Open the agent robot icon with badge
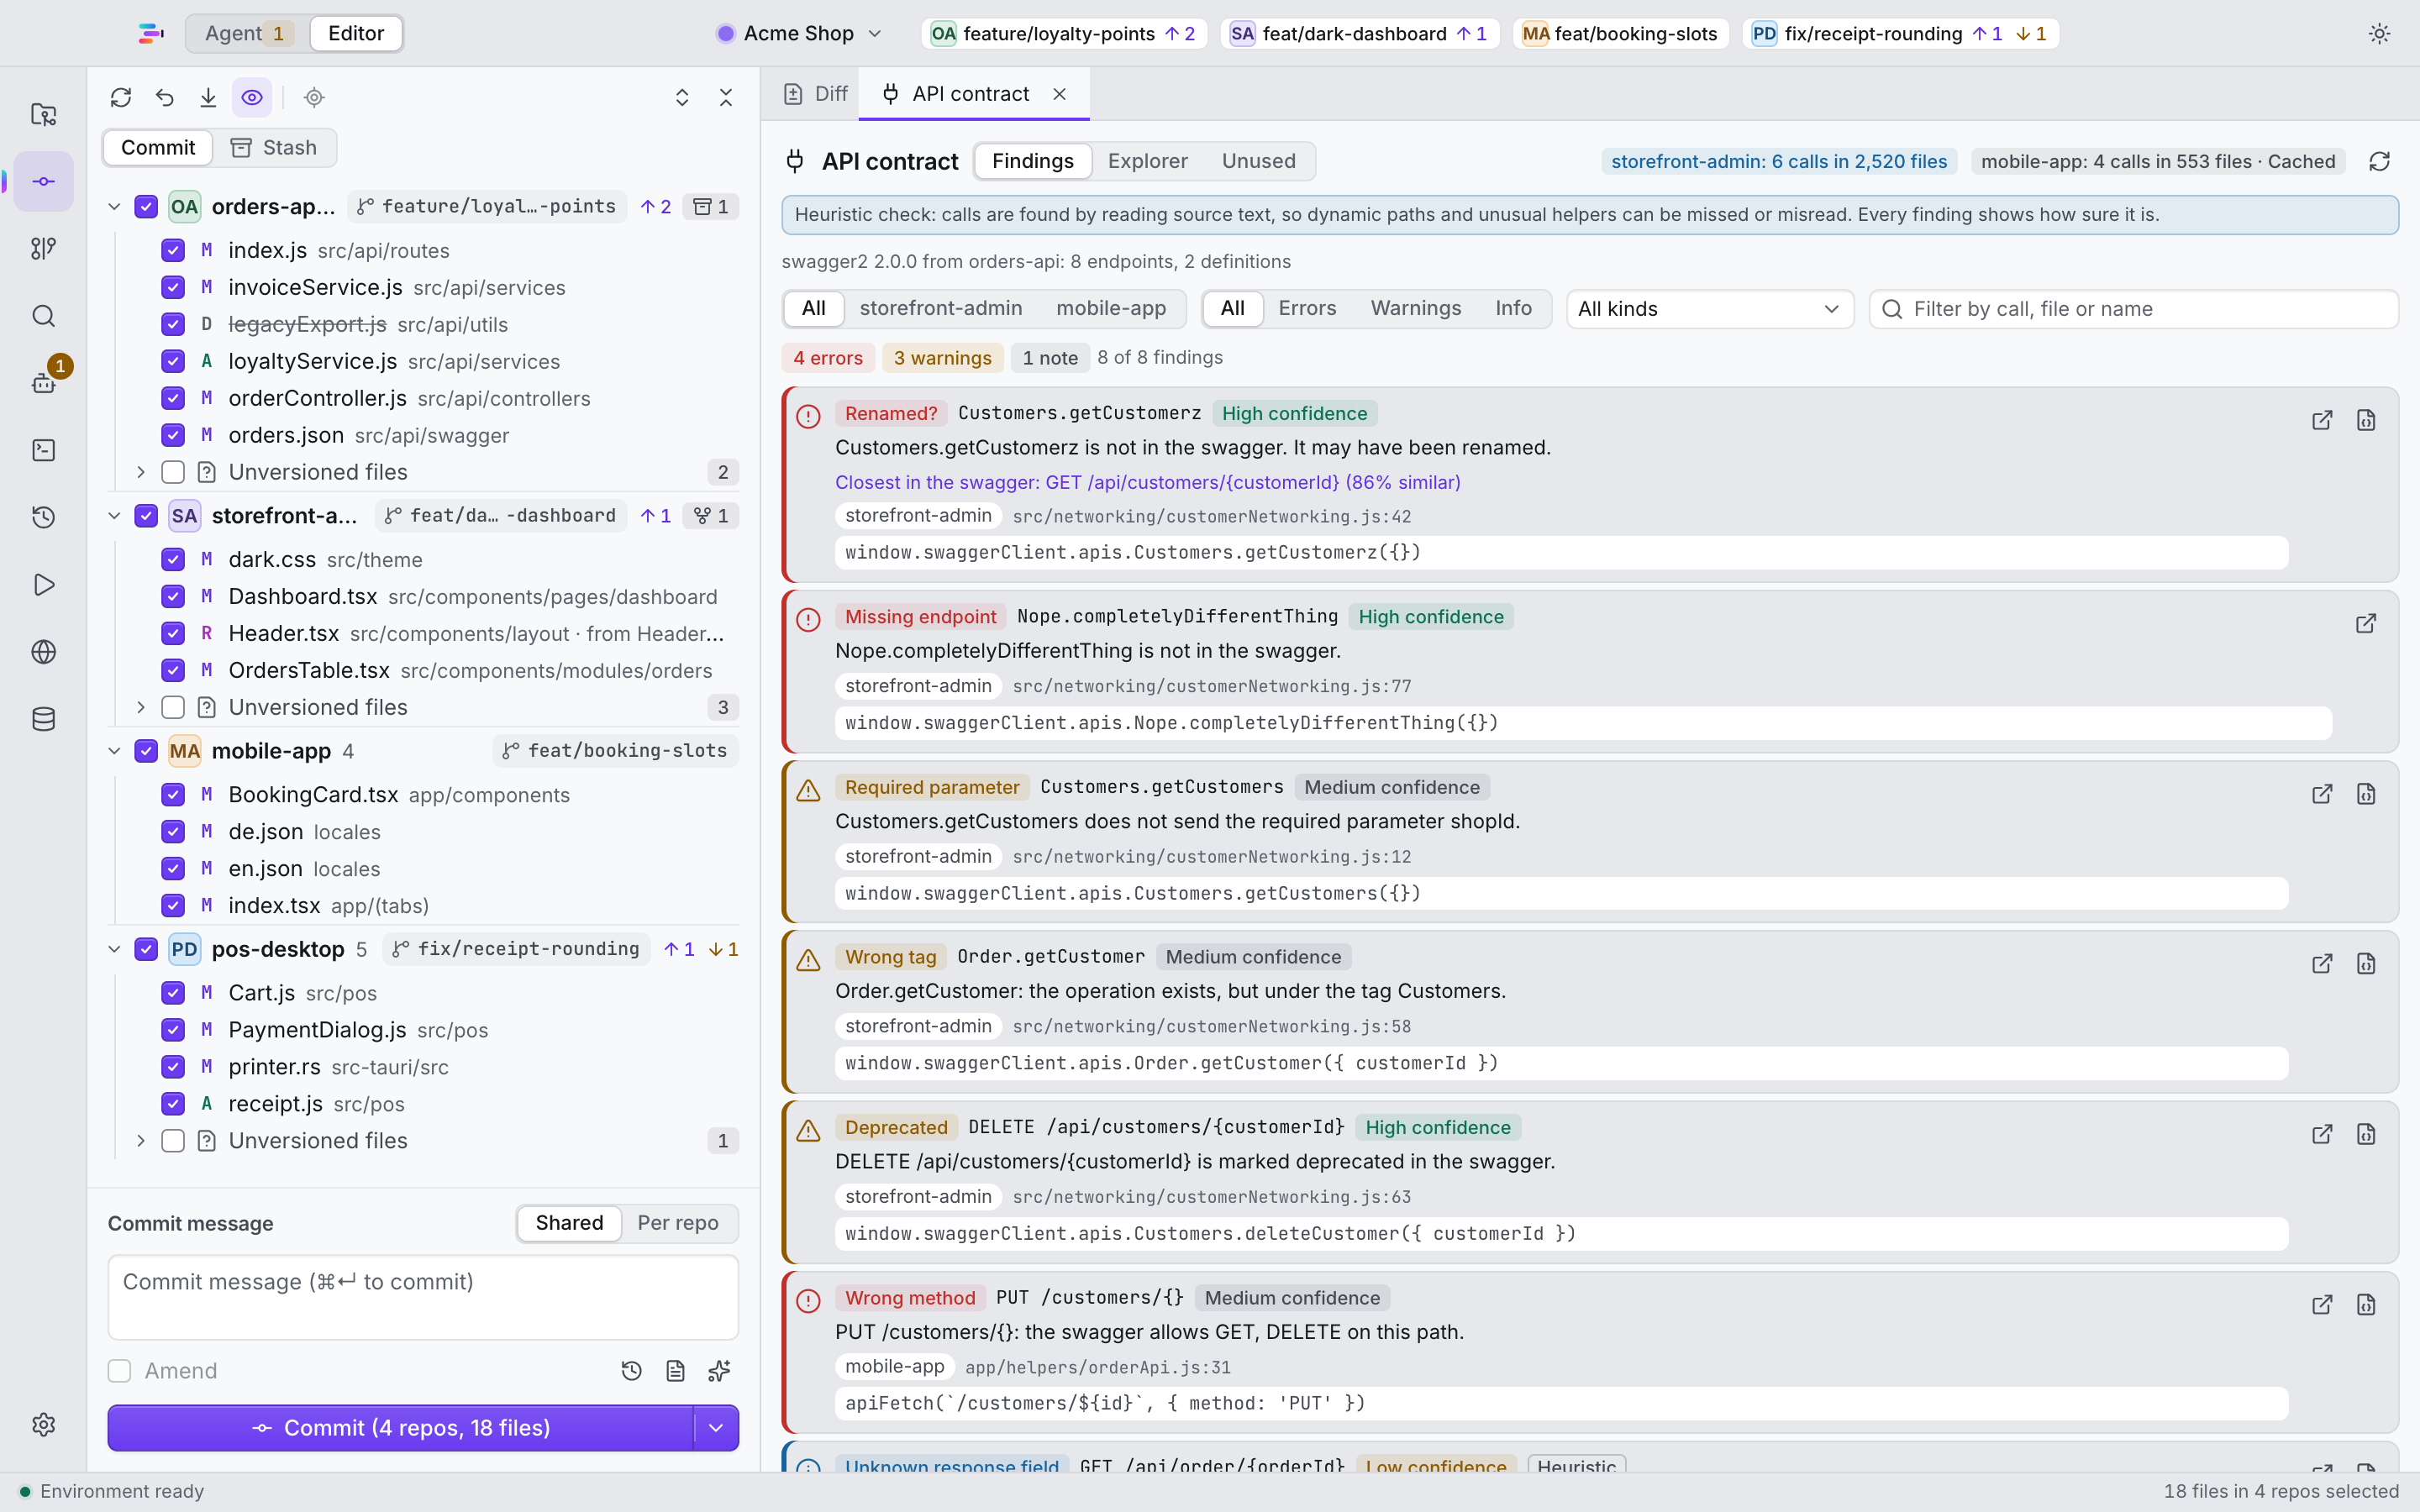Viewport: 2420px width, 1512px height. pos(43,383)
